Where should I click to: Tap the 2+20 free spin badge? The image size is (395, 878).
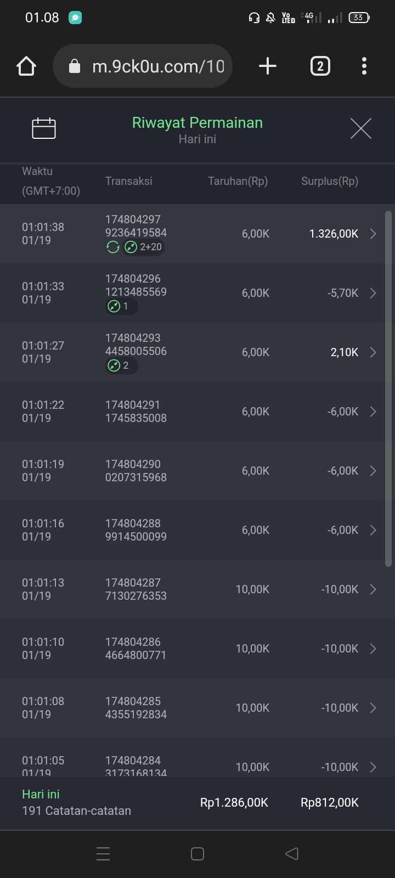tap(144, 247)
